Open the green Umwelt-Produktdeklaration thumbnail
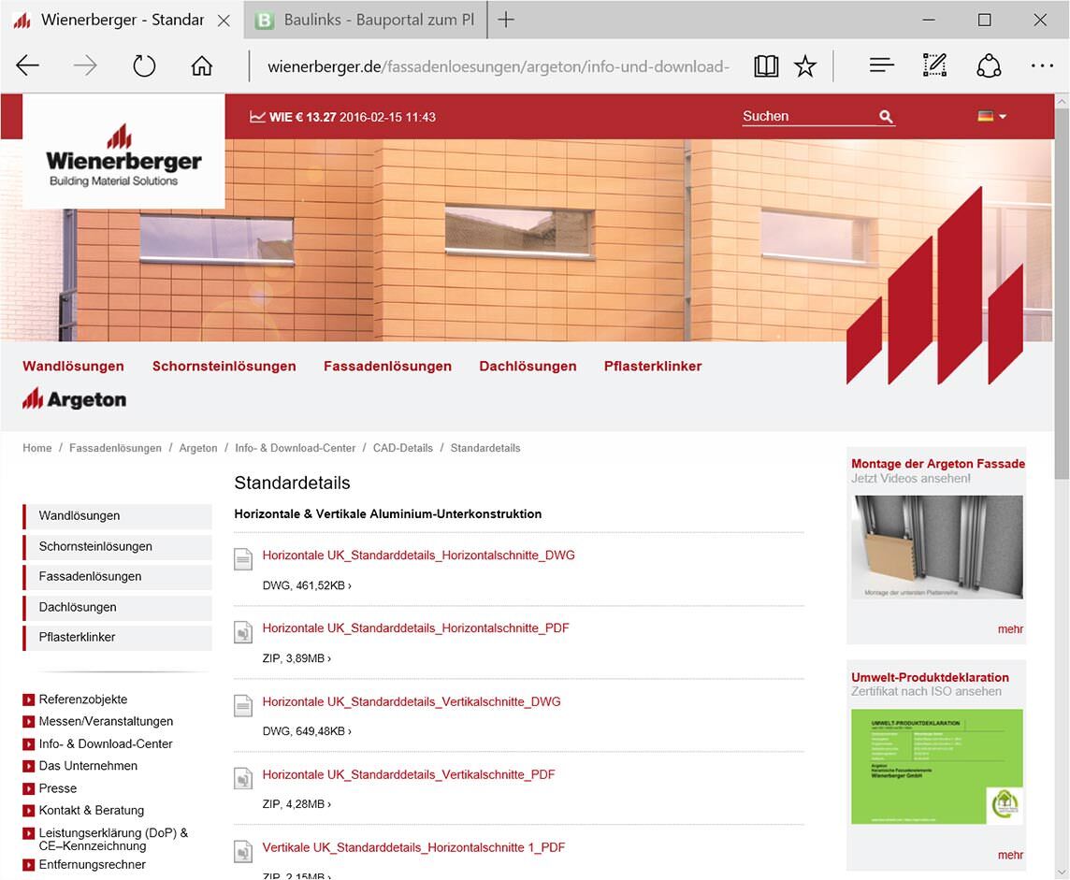The width and height of the screenshot is (1070, 880). (937, 768)
